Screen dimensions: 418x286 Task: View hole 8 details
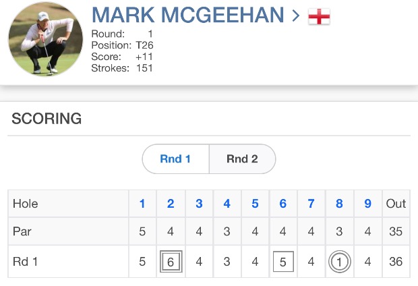339,204
